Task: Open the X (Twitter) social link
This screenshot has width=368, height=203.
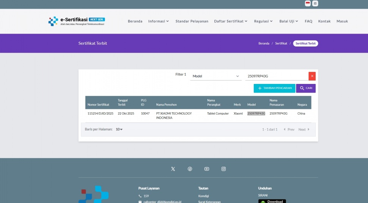Action: point(173,169)
